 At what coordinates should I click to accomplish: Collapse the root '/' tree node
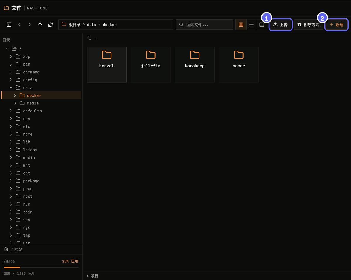point(7,49)
